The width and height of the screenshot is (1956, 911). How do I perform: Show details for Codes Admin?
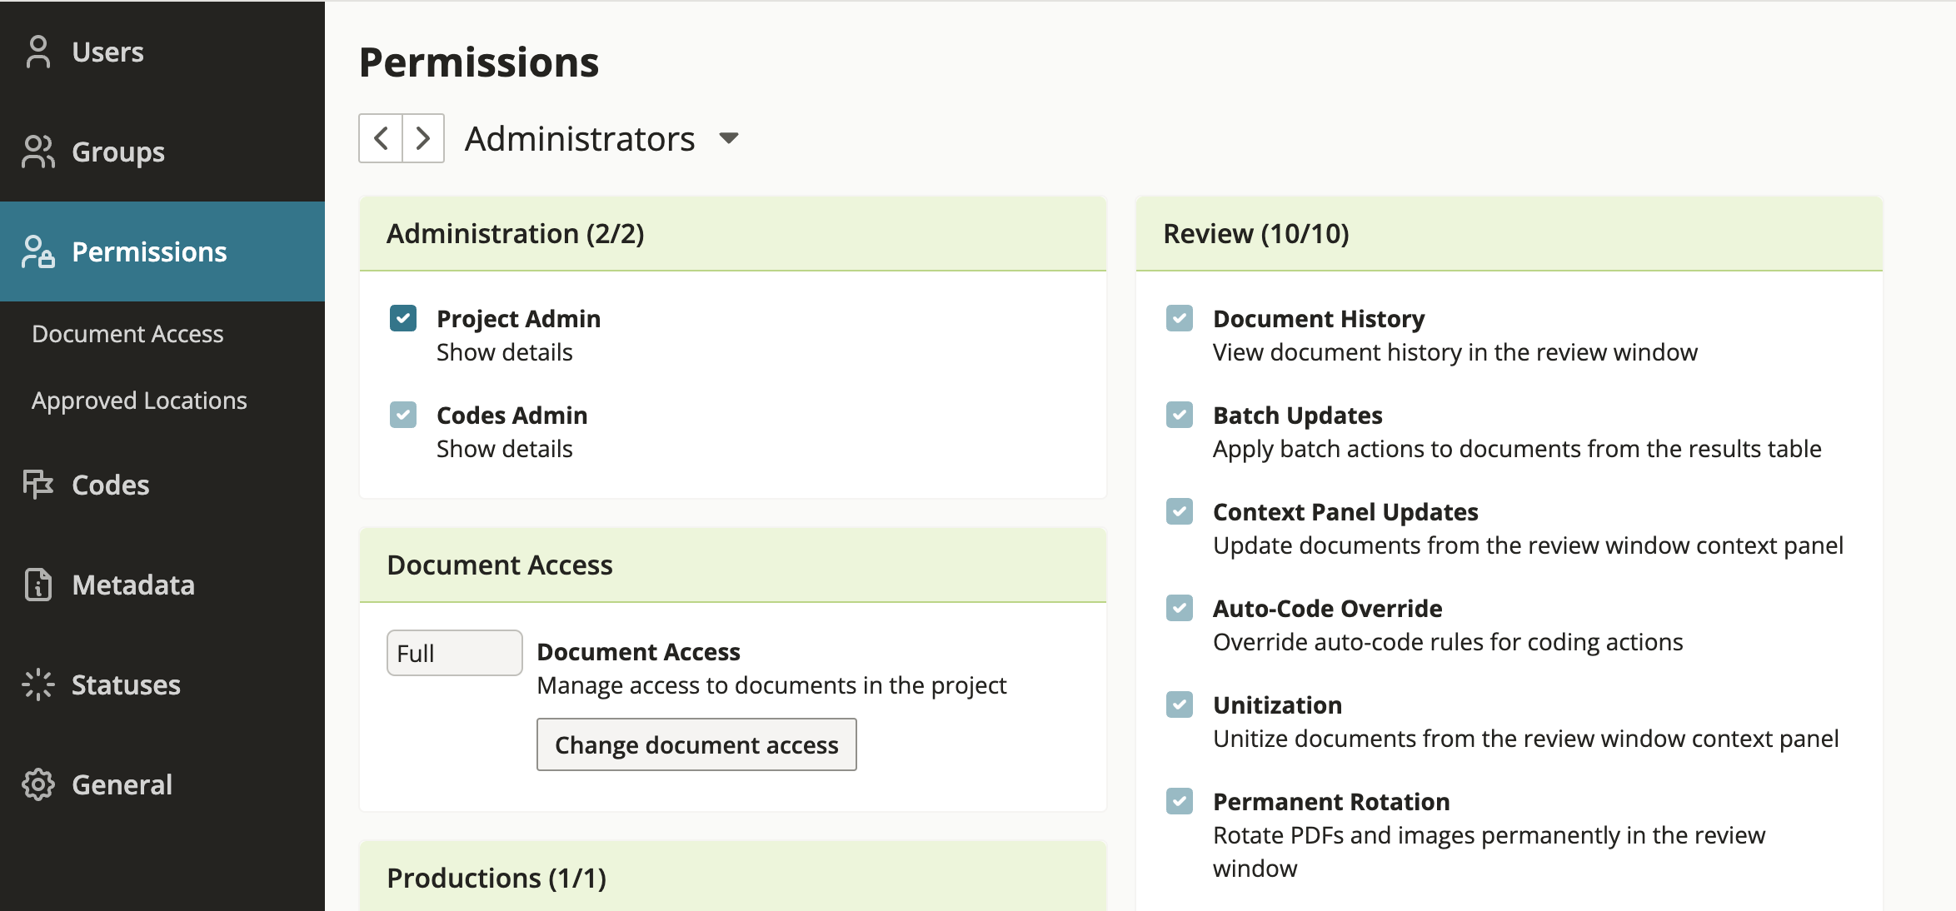[504, 449]
